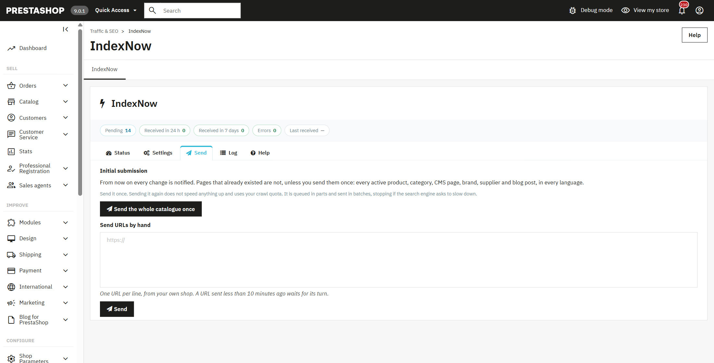Click the Sales agents people icon
Viewport: 714px width, 363px height.
(11, 185)
